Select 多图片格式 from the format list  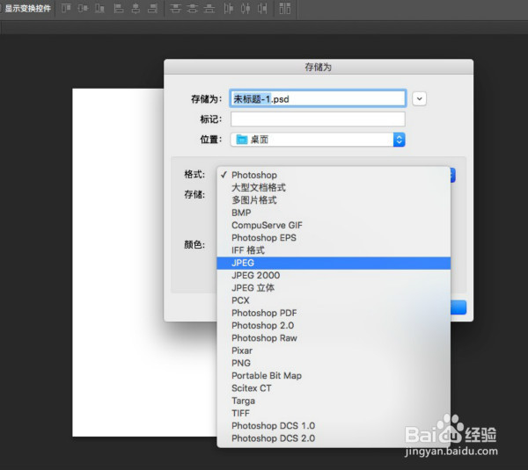(x=334, y=200)
